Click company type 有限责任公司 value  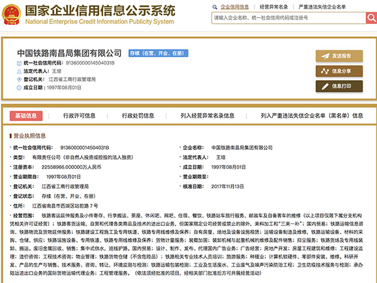[x=83, y=158]
